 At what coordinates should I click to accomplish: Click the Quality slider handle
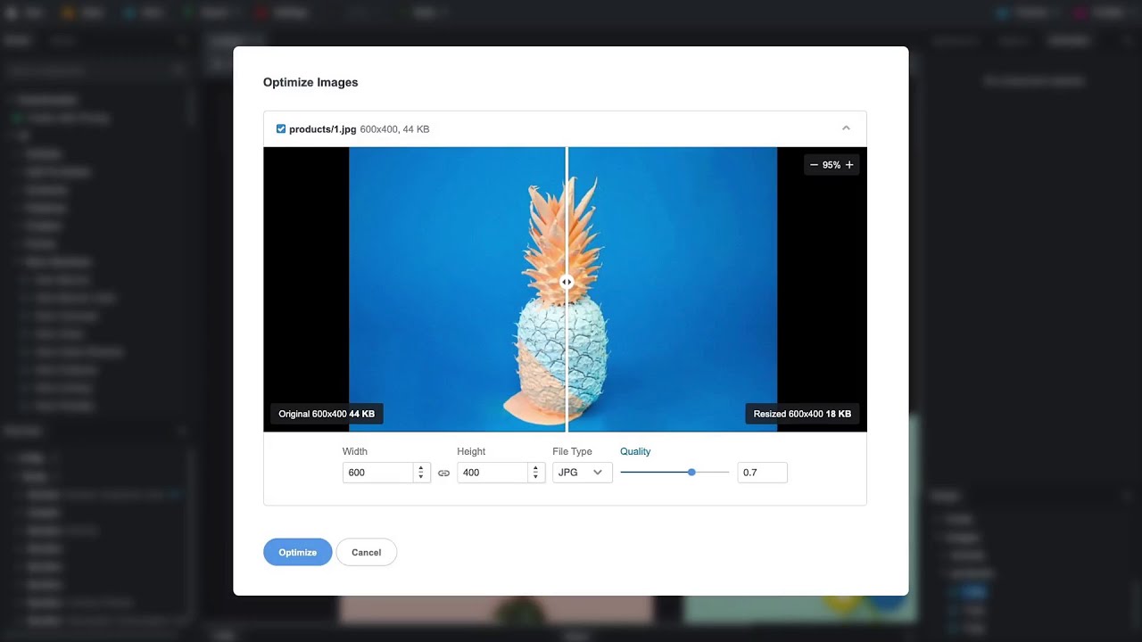(x=691, y=473)
